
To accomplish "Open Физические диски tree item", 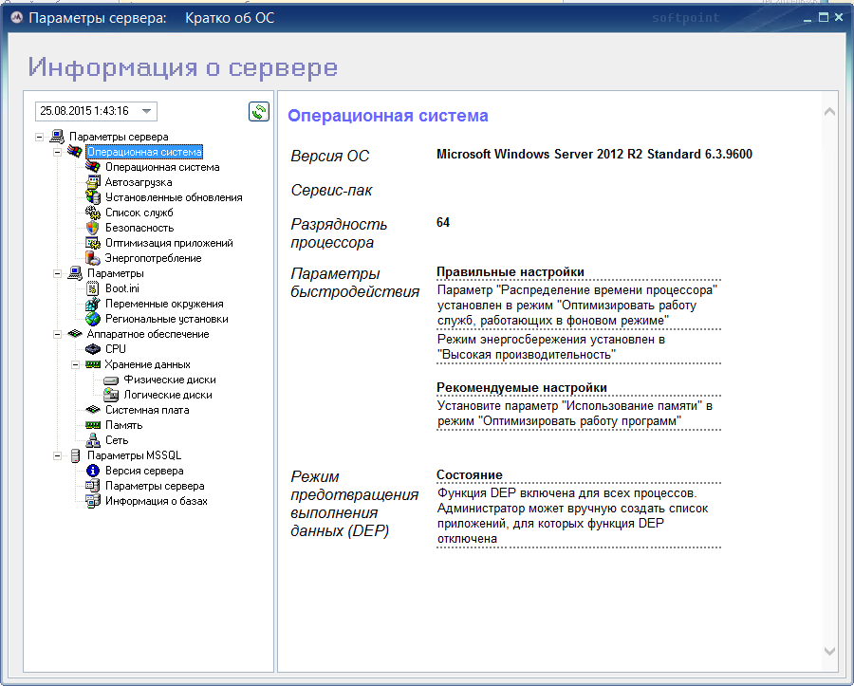I will click(170, 380).
